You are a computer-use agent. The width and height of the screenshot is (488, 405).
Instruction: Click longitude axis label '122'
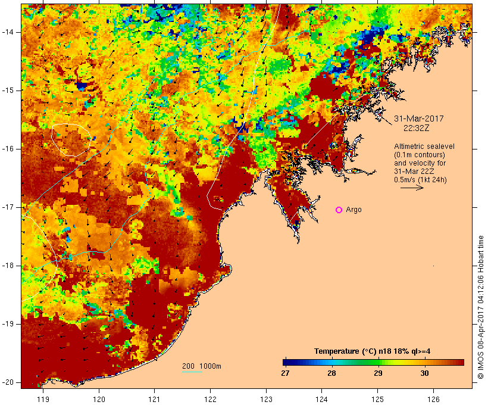point(211,399)
